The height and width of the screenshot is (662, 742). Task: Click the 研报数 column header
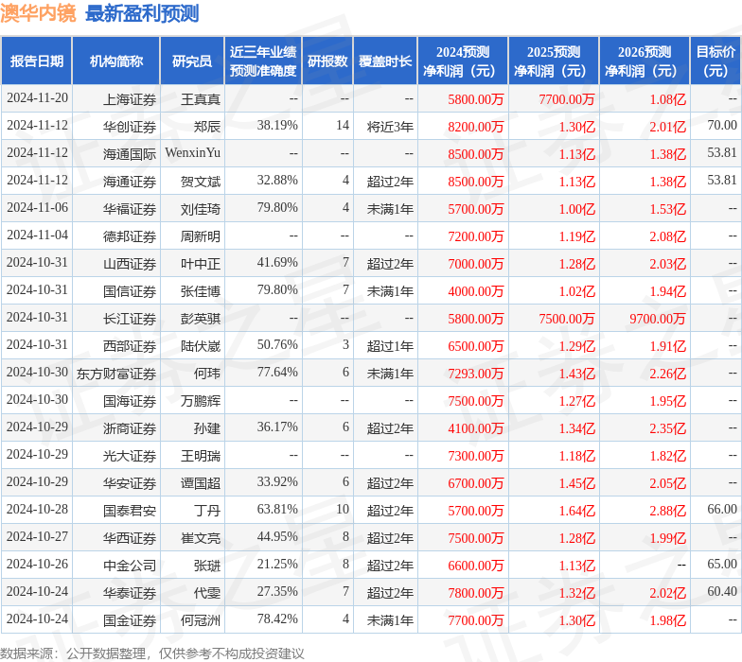click(x=327, y=61)
